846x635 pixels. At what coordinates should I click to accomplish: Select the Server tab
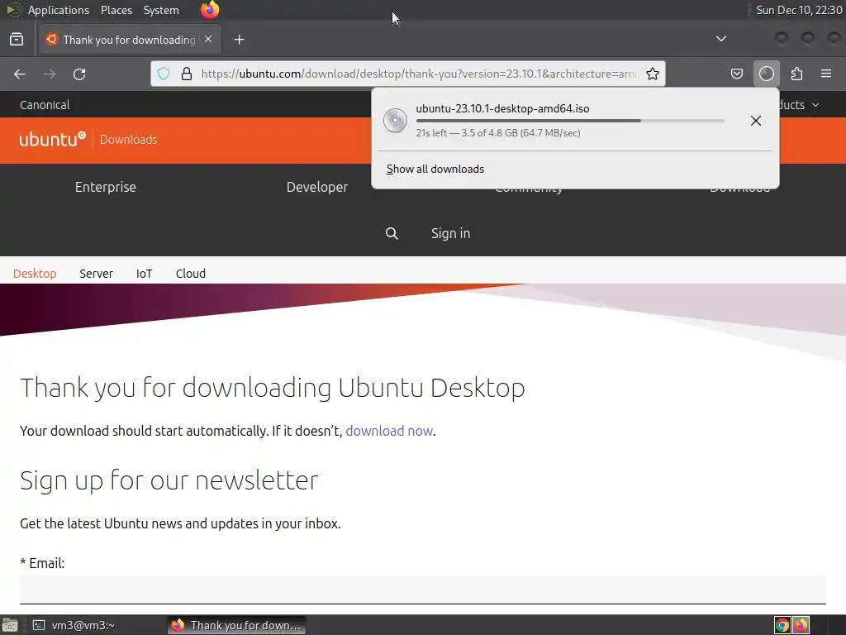[96, 273]
